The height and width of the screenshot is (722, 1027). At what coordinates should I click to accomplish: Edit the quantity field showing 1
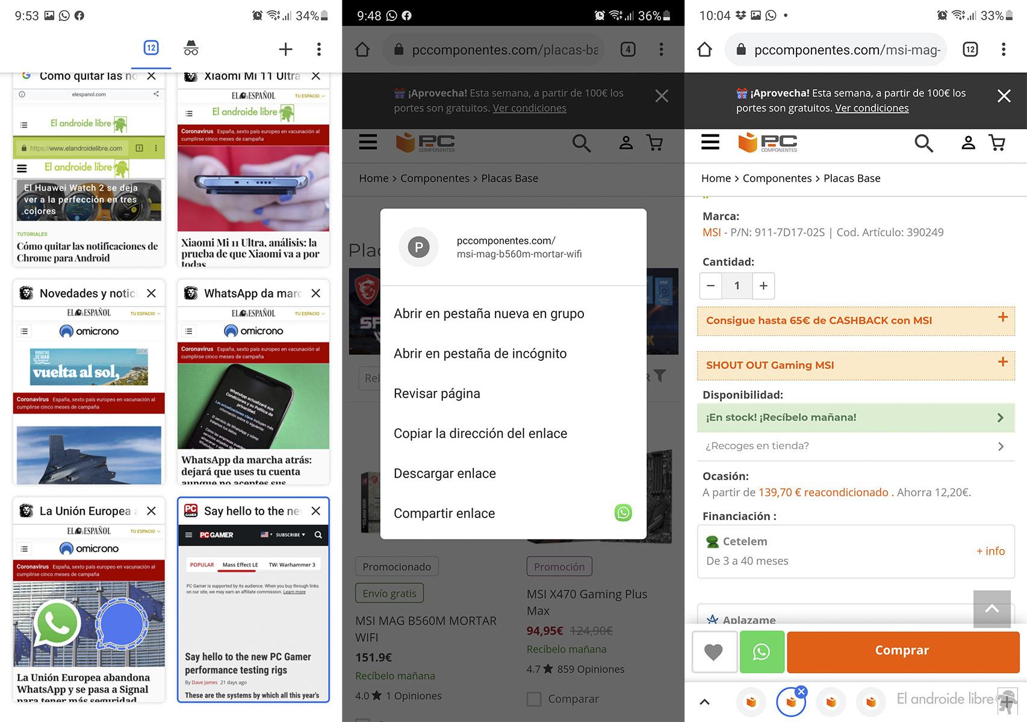(x=737, y=285)
